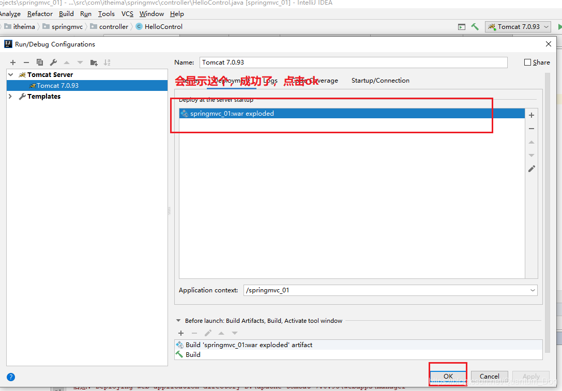Move deployment artifact up
Viewport: 562px width, 391px height.
click(x=531, y=142)
